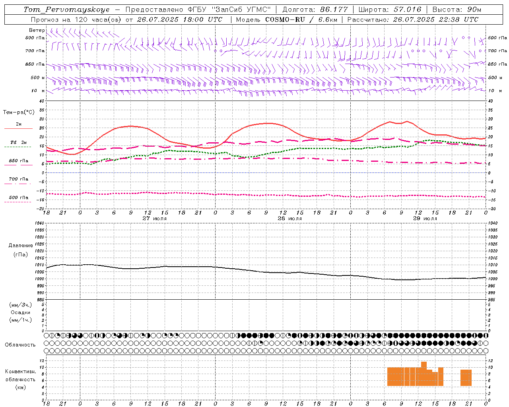Click the '(мм/1ч.)' precipitation unit label
This screenshot has height=407, width=509.
[x=21, y=320]
